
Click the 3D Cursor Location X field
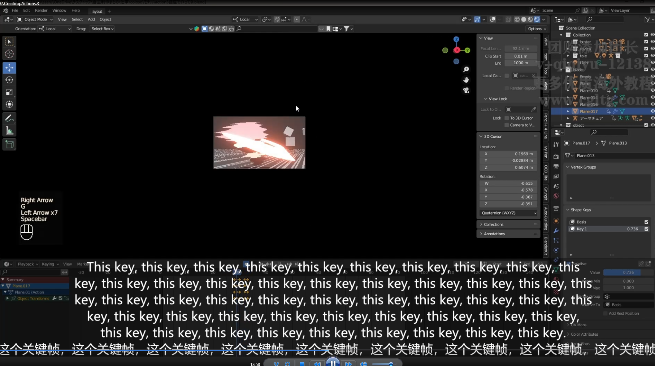(508, 154)
